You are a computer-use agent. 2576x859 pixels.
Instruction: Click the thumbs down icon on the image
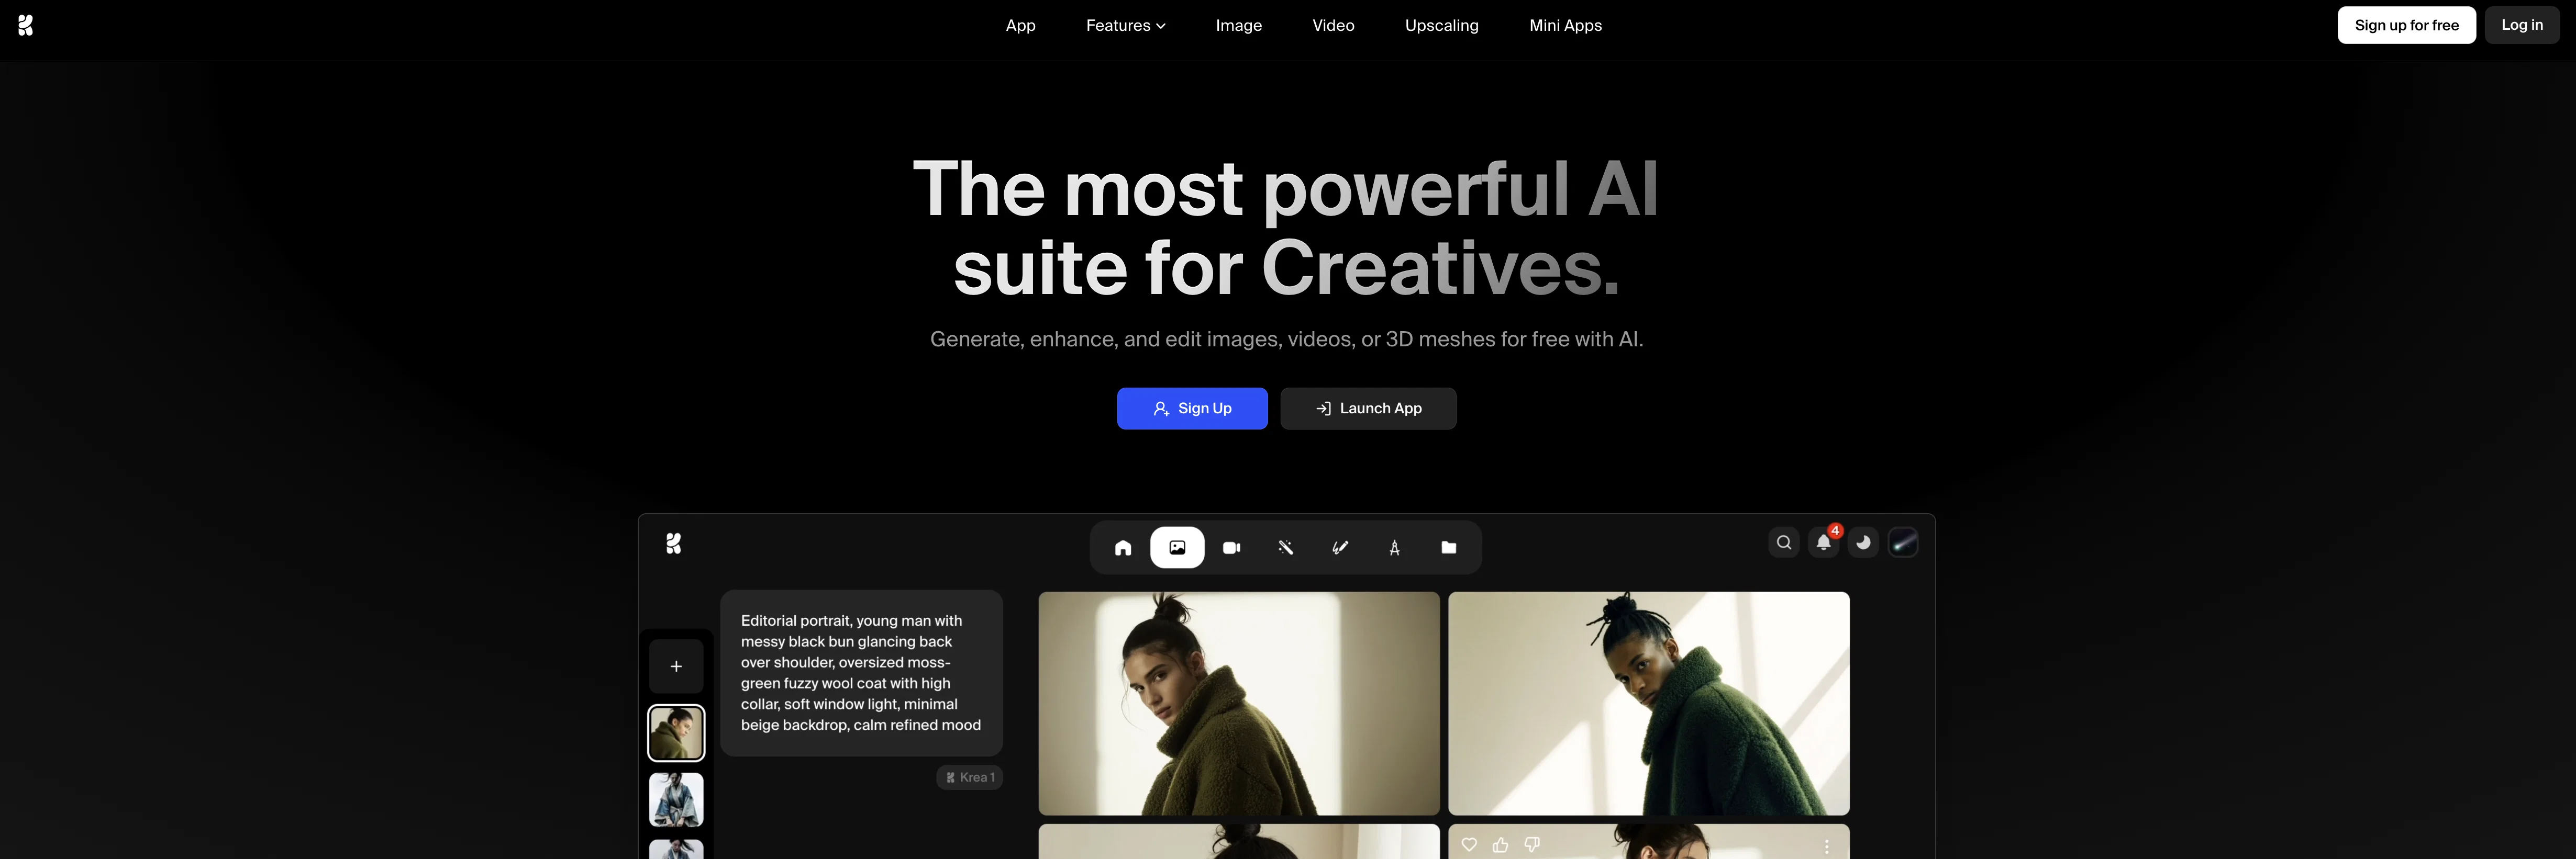(1532, 845)
